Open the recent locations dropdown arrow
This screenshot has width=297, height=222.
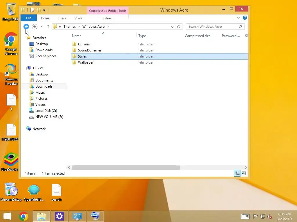click(41, 27)
